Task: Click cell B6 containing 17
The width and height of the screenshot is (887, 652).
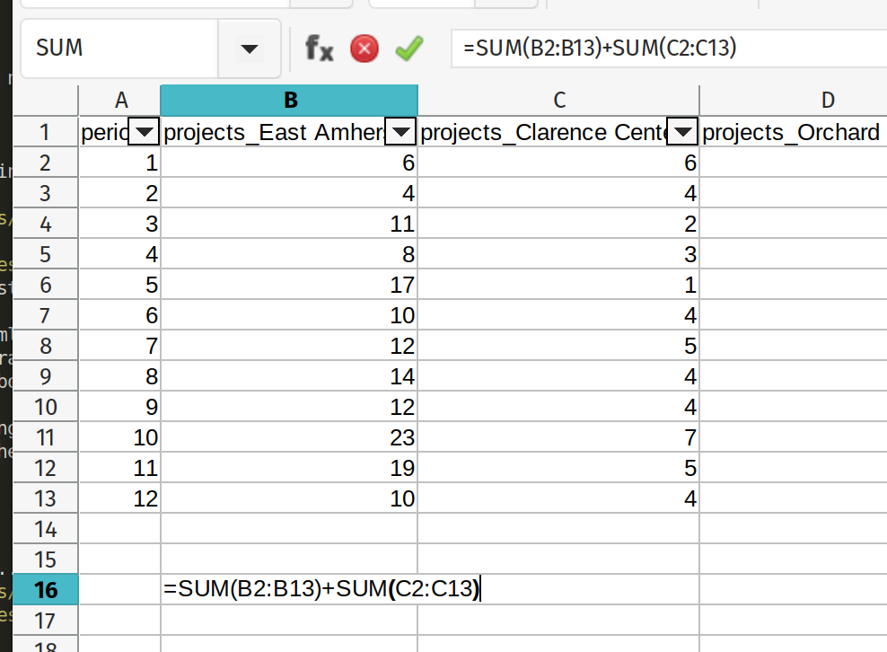Action: click(289, 286)
